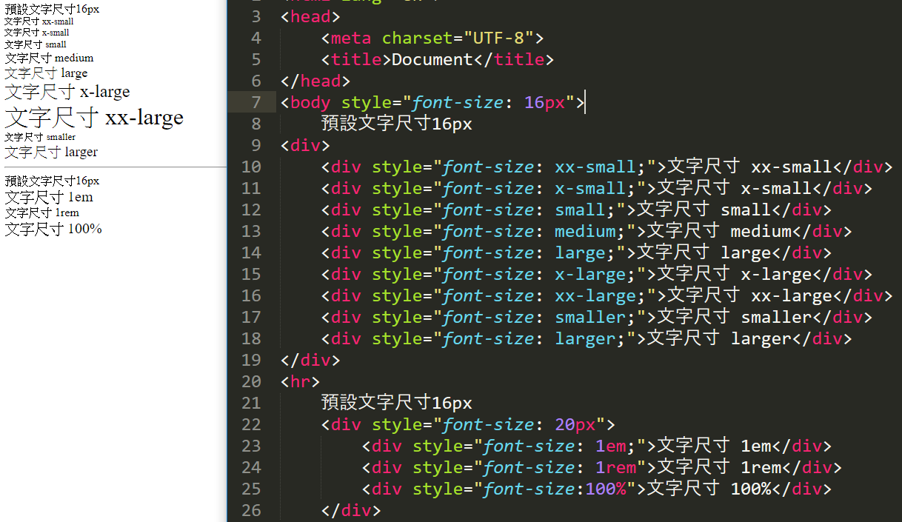Click the 100% font-size value on line 25
902x522 pixels.
(x=605, y=489)
